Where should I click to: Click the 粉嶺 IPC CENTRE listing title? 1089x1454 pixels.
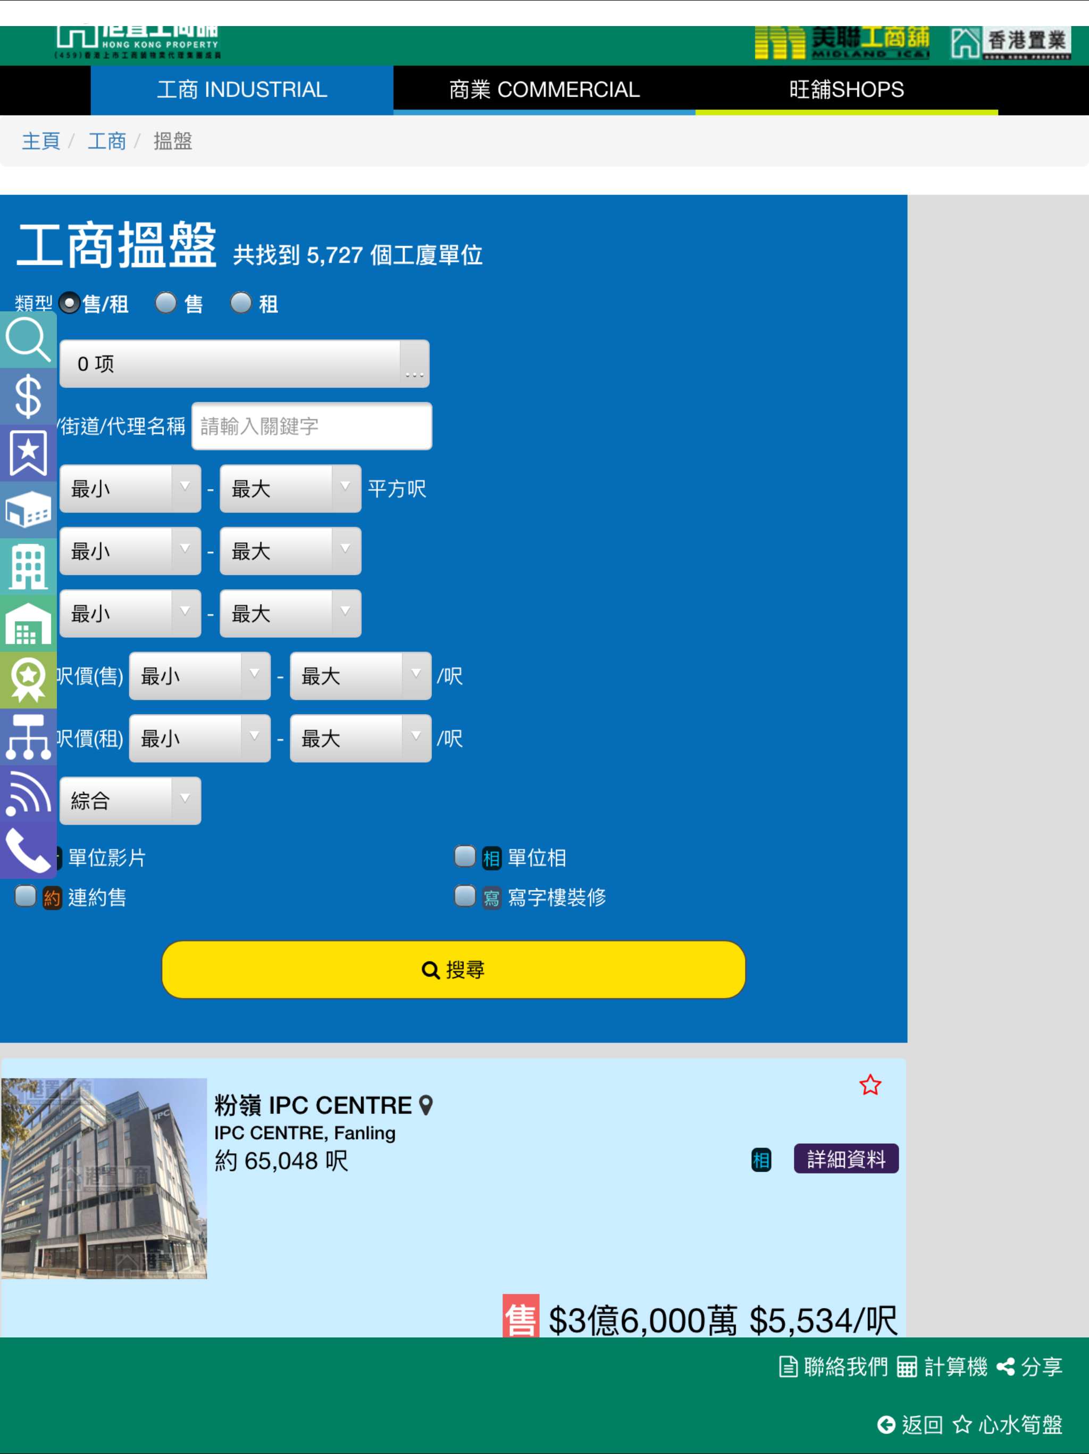(313, 1105)
